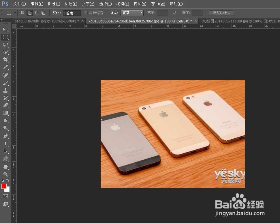Viewport: 280px width, 223px height.
Task: Click the 宽度 width input field
Action: tap(162, 13)
